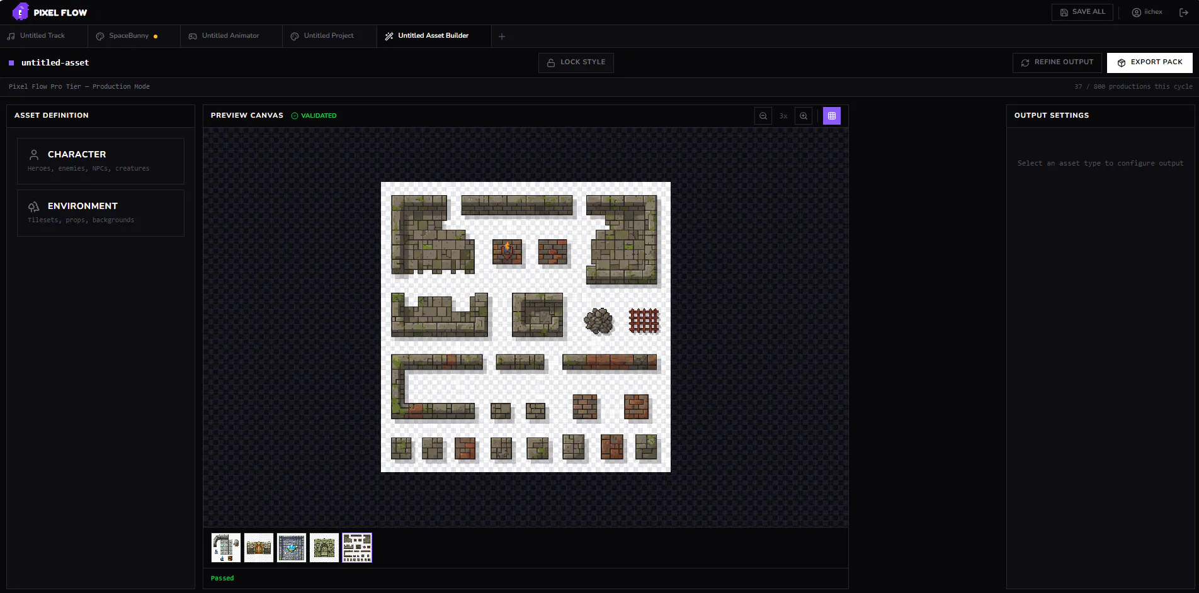Click the logout icon

point(1183,12)
